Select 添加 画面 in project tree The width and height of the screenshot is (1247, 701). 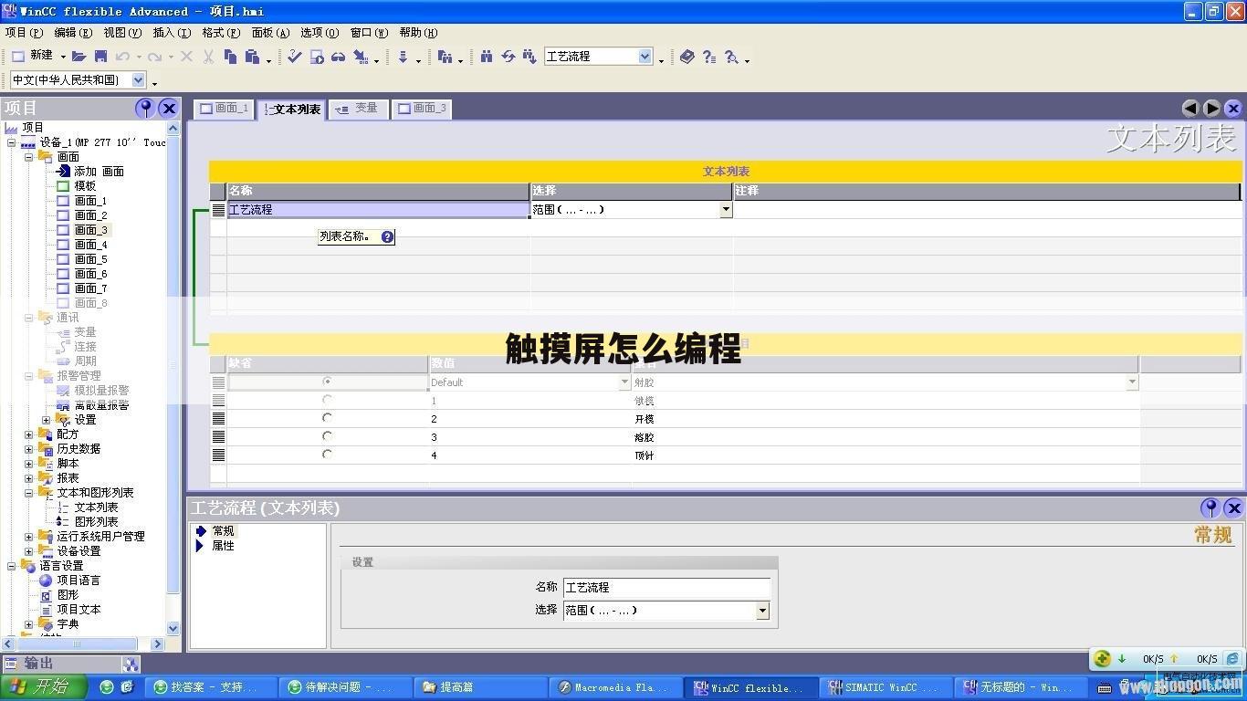99,172
